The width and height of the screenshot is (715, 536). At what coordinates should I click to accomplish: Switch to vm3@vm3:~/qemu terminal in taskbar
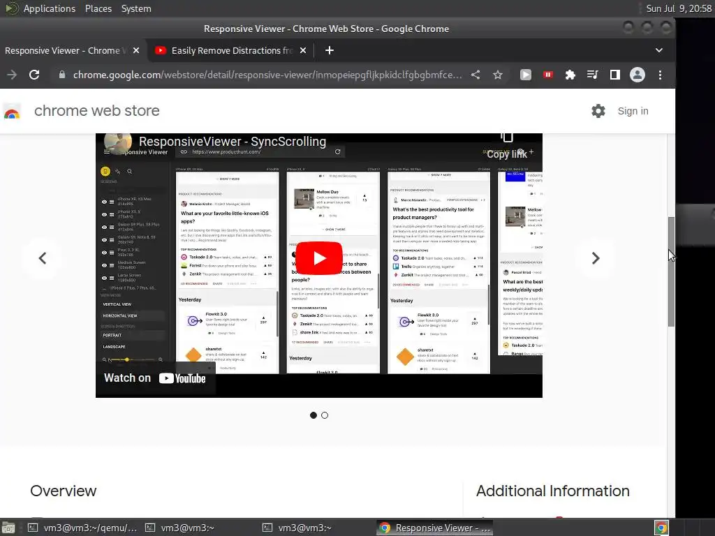(x=82, y=528)
